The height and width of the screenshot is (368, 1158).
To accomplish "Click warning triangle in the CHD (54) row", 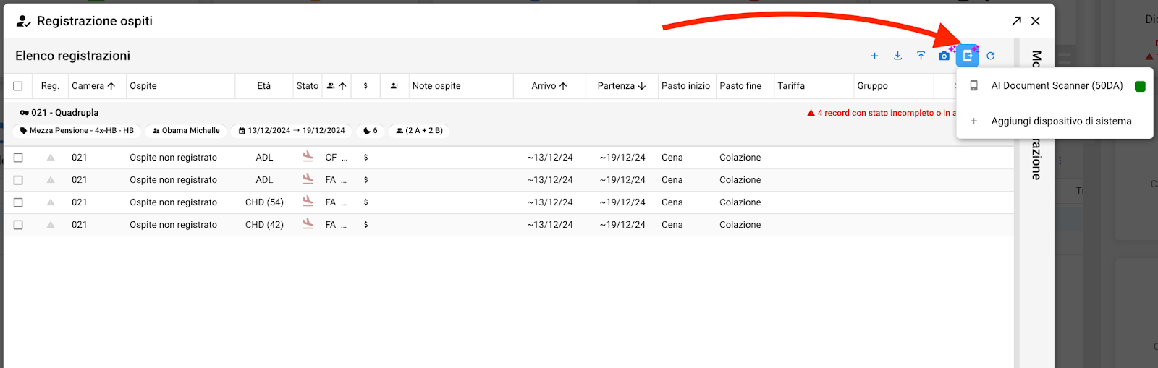I will pos(51,202).
